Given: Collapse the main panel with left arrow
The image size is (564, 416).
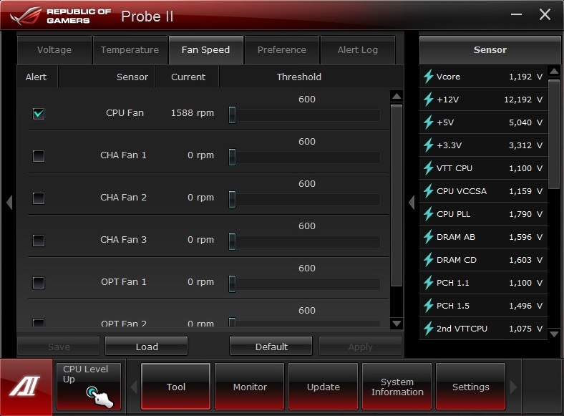Looking at the screenshot, I should pyautogui.click(x=9, y=202).
